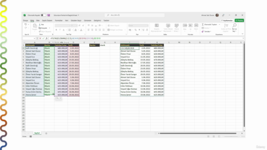Adjust the zoom slider in status bar
The width and height of the screenshot is (267, 150).
click(232, 137)
